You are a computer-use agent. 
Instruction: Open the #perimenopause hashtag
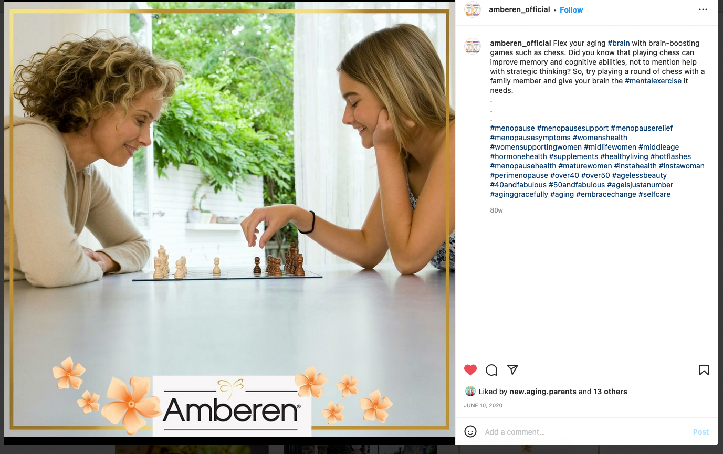pos(519,175)
